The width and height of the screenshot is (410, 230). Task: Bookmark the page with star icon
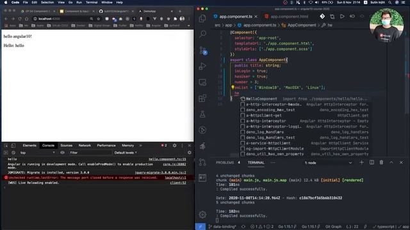pos(98,19)
